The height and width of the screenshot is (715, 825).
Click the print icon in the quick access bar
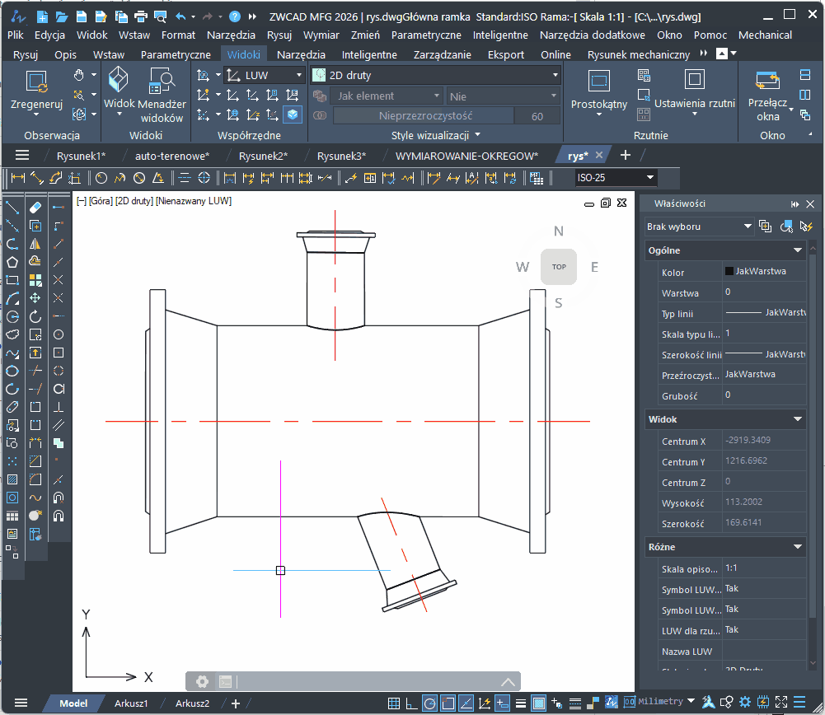coord(140,16)
